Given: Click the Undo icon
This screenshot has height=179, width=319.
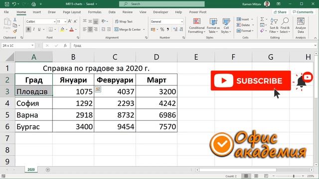Looking at the screenshot, I should click(14, 4).
